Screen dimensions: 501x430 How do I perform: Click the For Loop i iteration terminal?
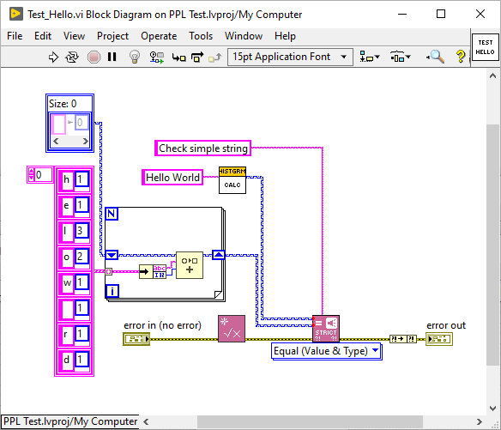112,291
